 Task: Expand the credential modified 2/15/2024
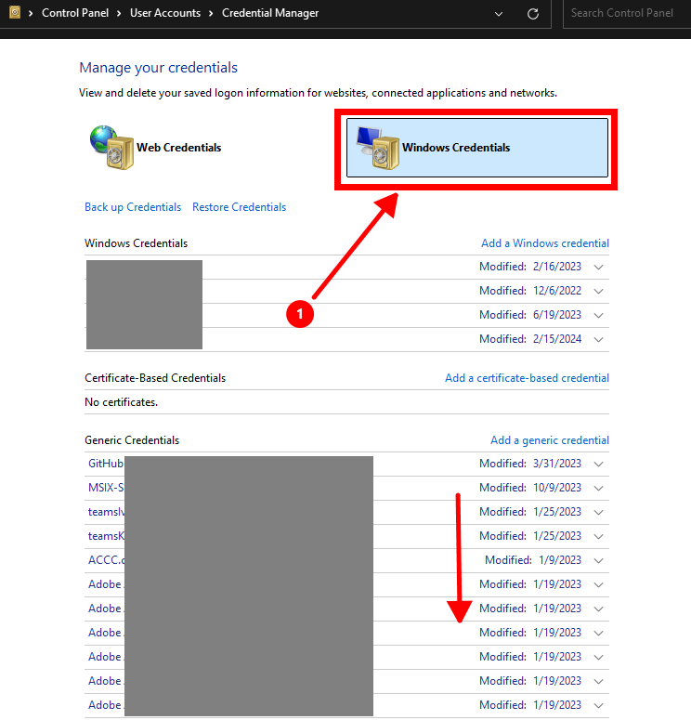pos(598,340)
